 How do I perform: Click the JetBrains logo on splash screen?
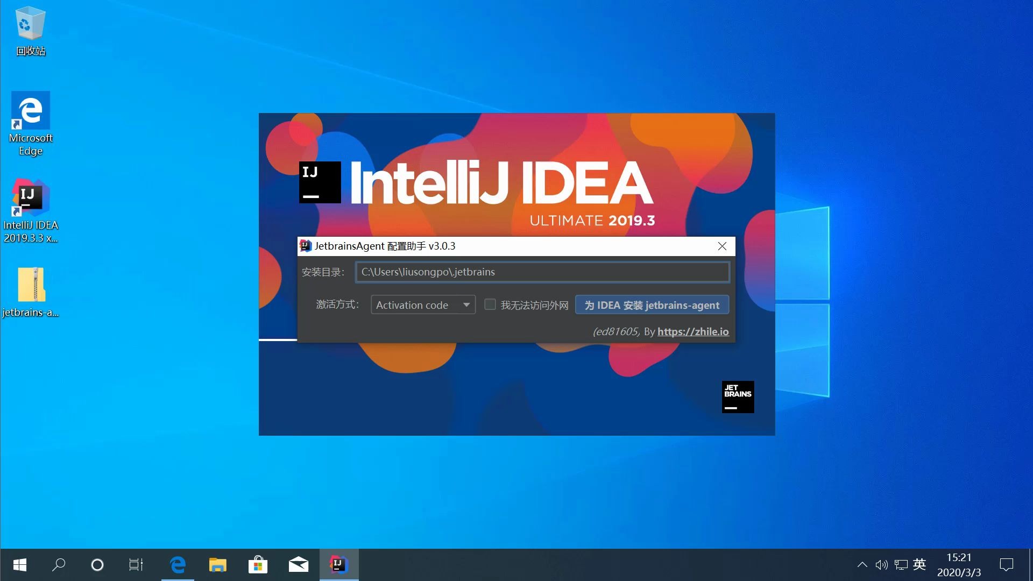tap(738, 397)
